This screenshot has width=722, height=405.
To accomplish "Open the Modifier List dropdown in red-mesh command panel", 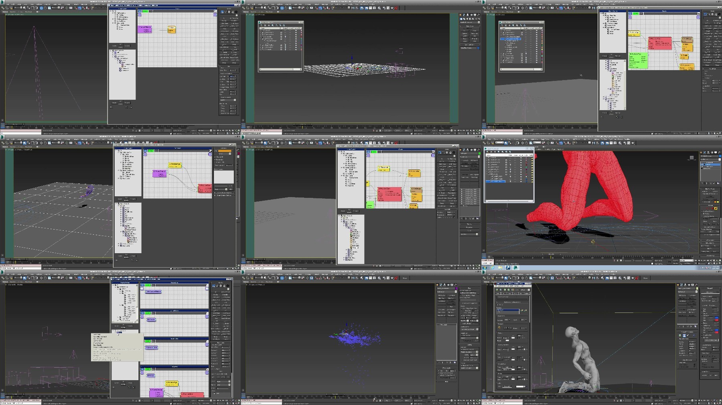I will tap(710, 159).
